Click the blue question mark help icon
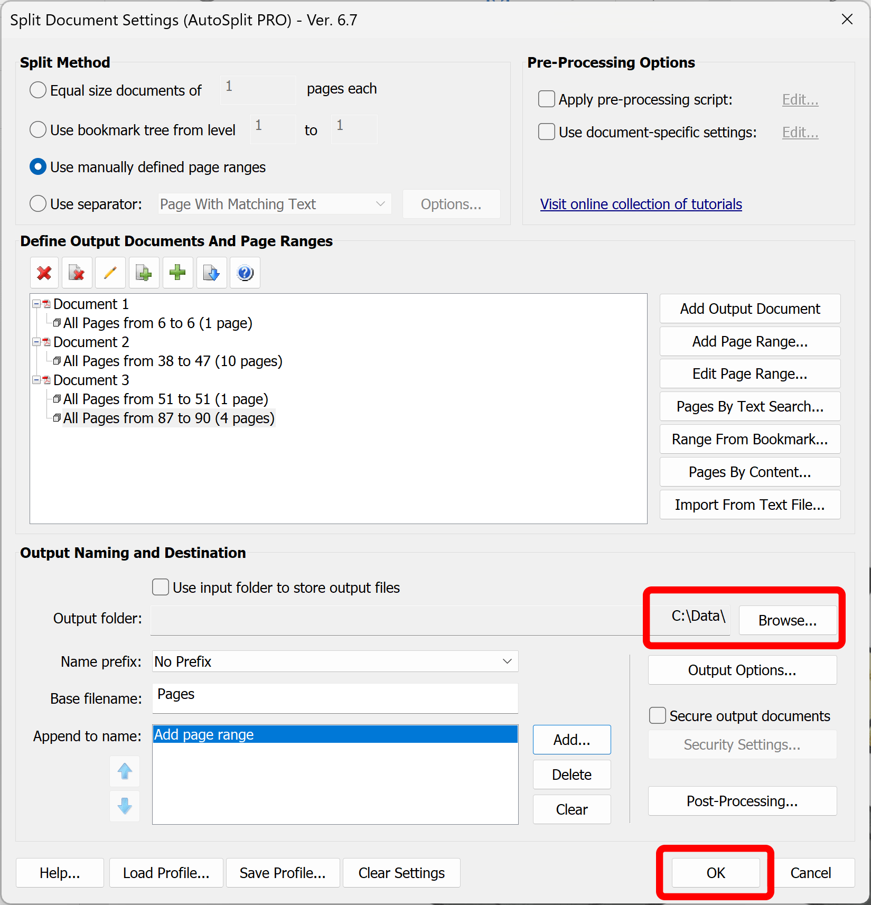Screen dimensions: 871x905 245,273
